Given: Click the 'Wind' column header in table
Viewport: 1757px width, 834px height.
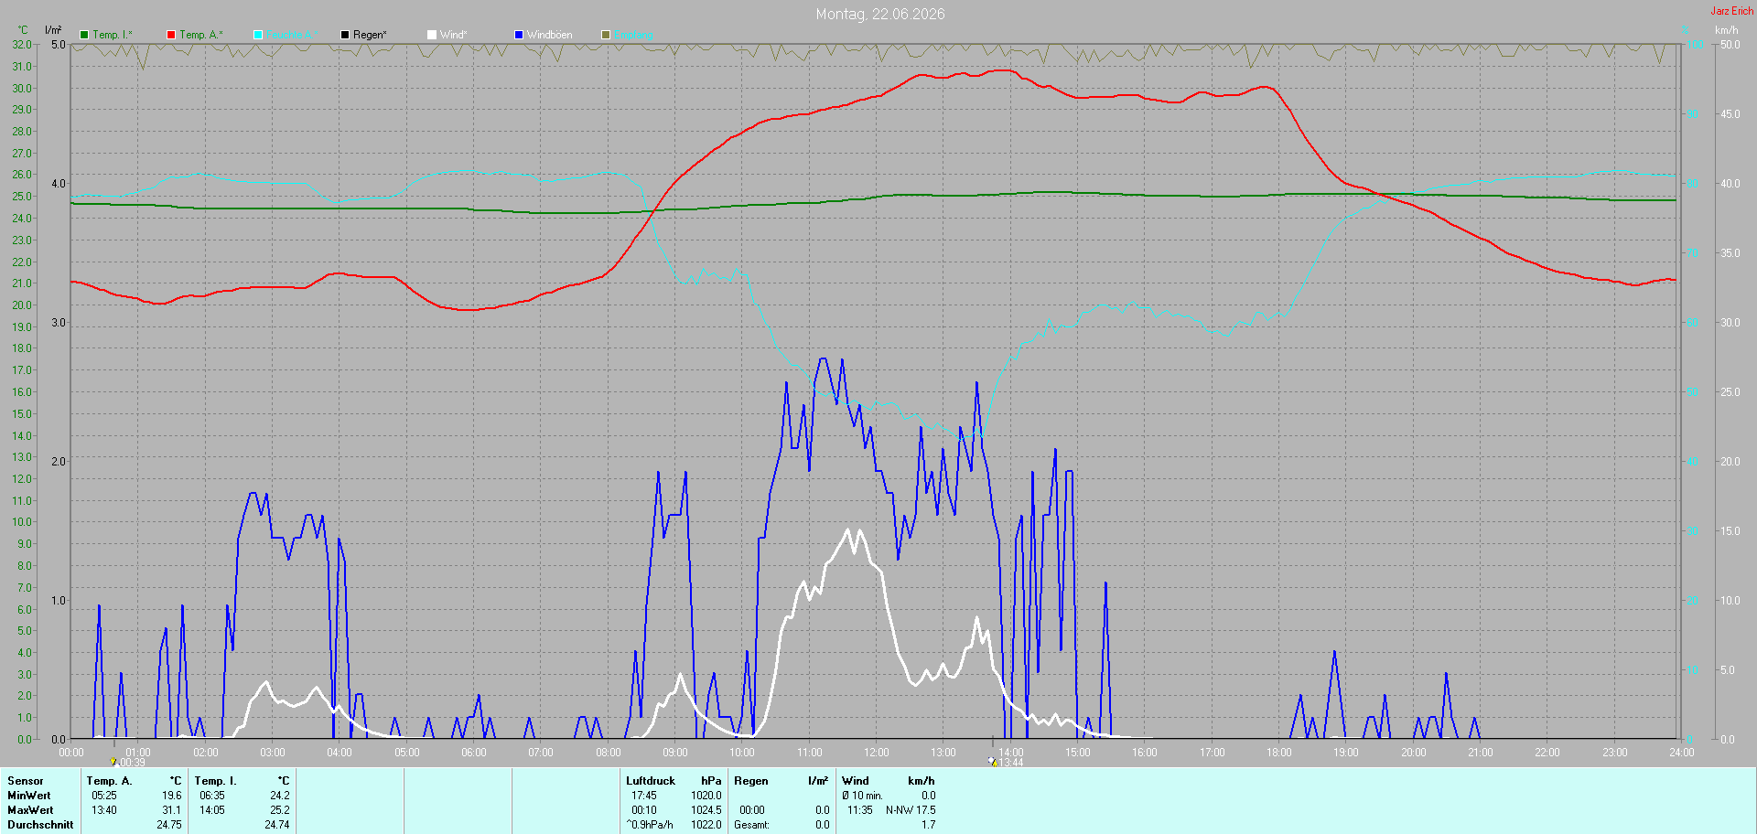Looking at the screenshot, I should tap(856, 781).
